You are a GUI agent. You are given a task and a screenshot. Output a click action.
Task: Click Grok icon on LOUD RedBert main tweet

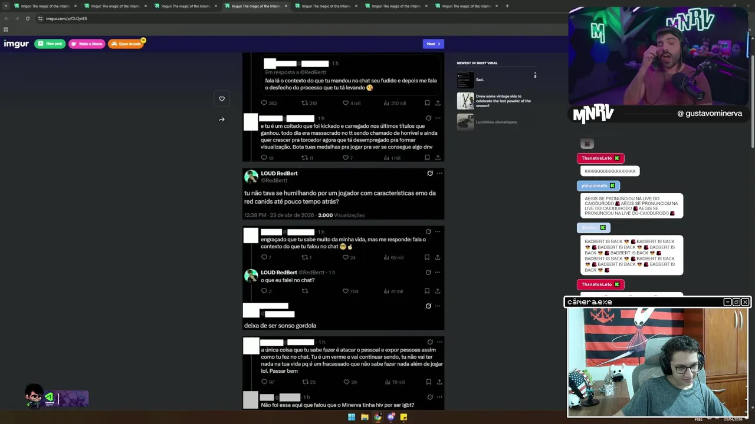[430, 173]
